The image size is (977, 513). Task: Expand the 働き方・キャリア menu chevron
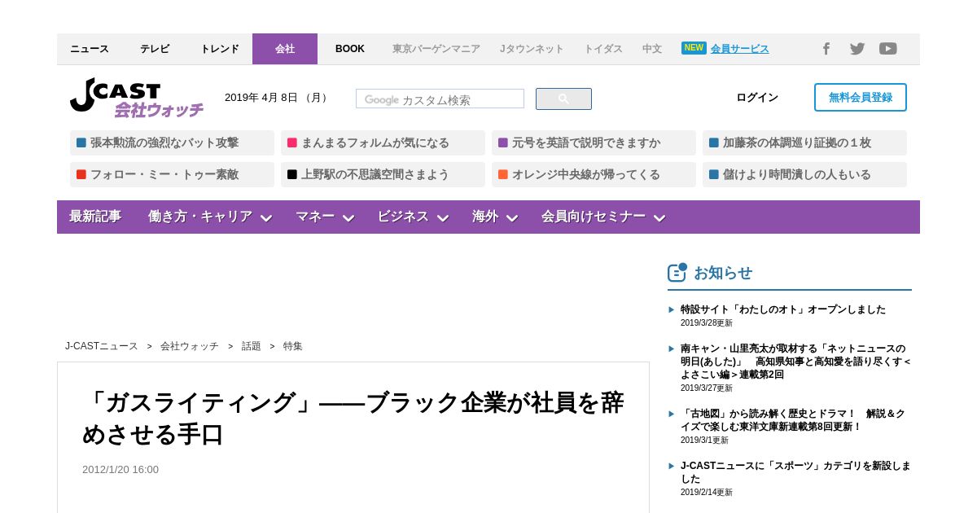tap(266, 218)
